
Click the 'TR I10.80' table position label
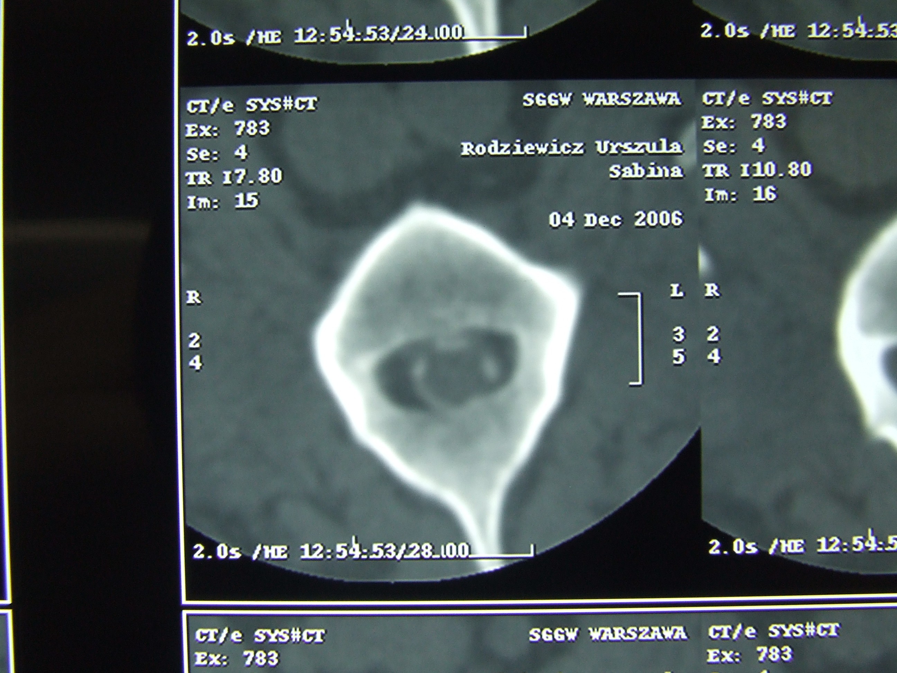[x=758, y=170]
